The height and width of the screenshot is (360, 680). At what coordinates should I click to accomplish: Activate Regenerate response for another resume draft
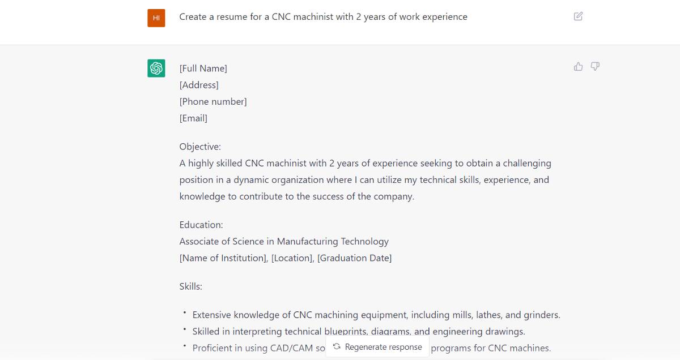pyautogui.click(x=377, y=346)
